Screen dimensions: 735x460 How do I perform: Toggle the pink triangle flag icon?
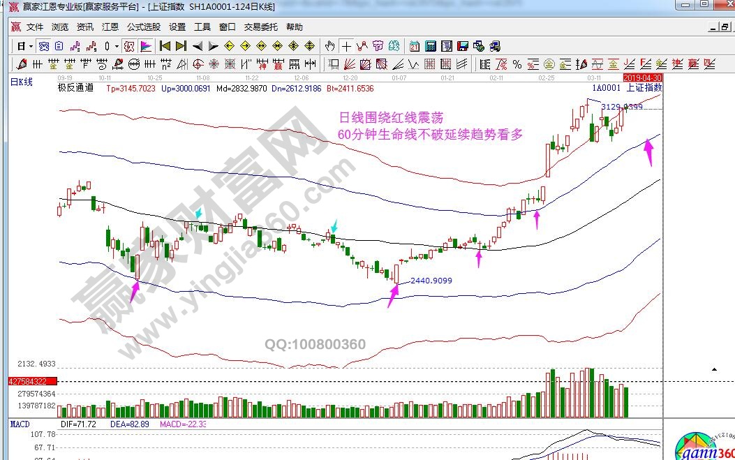[146, 47]
